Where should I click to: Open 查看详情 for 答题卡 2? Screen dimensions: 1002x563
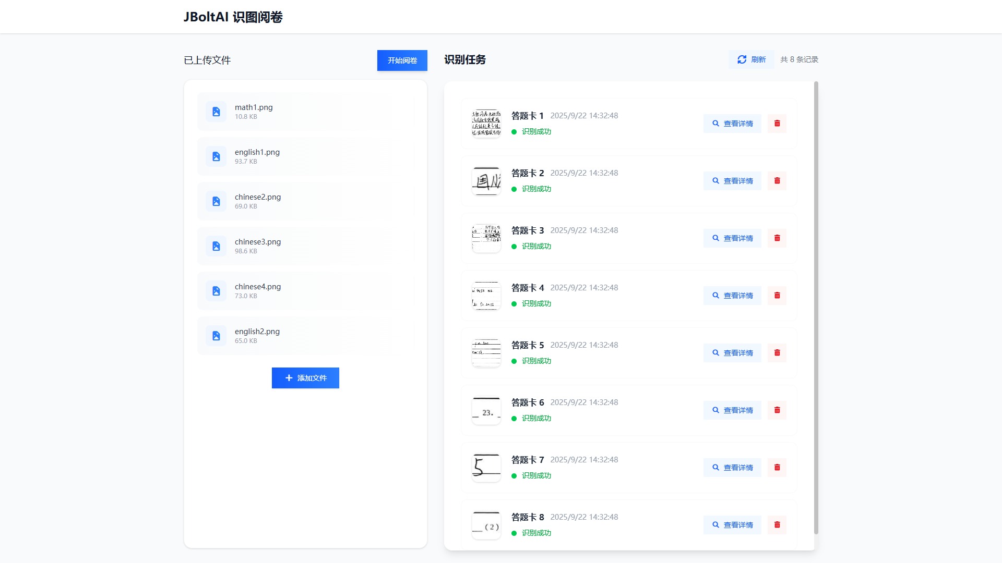pos(732,181)
